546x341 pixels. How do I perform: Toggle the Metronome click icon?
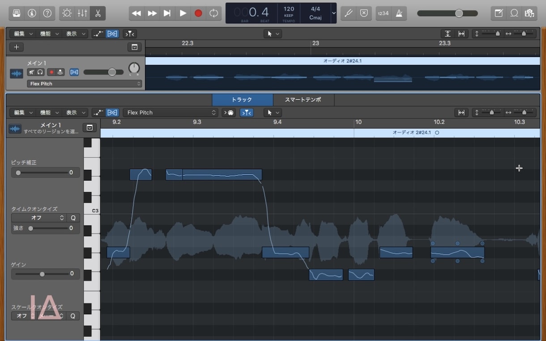[x=399, y=13]
